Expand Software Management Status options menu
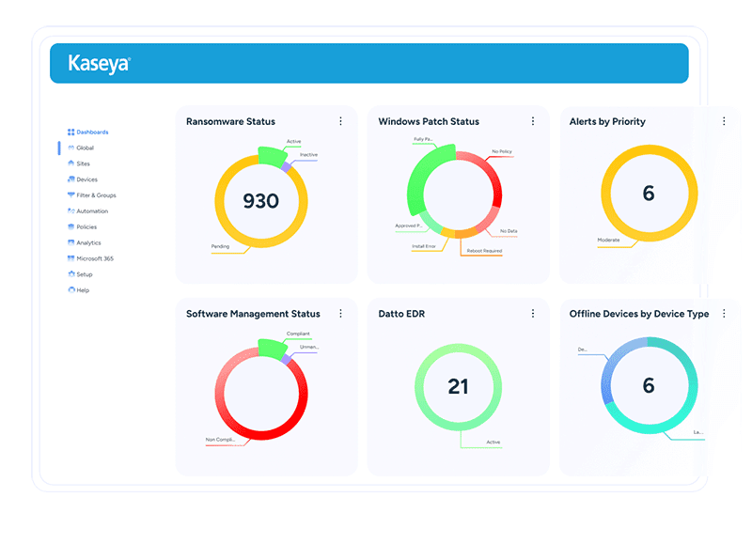 click(x=340, y=314)
